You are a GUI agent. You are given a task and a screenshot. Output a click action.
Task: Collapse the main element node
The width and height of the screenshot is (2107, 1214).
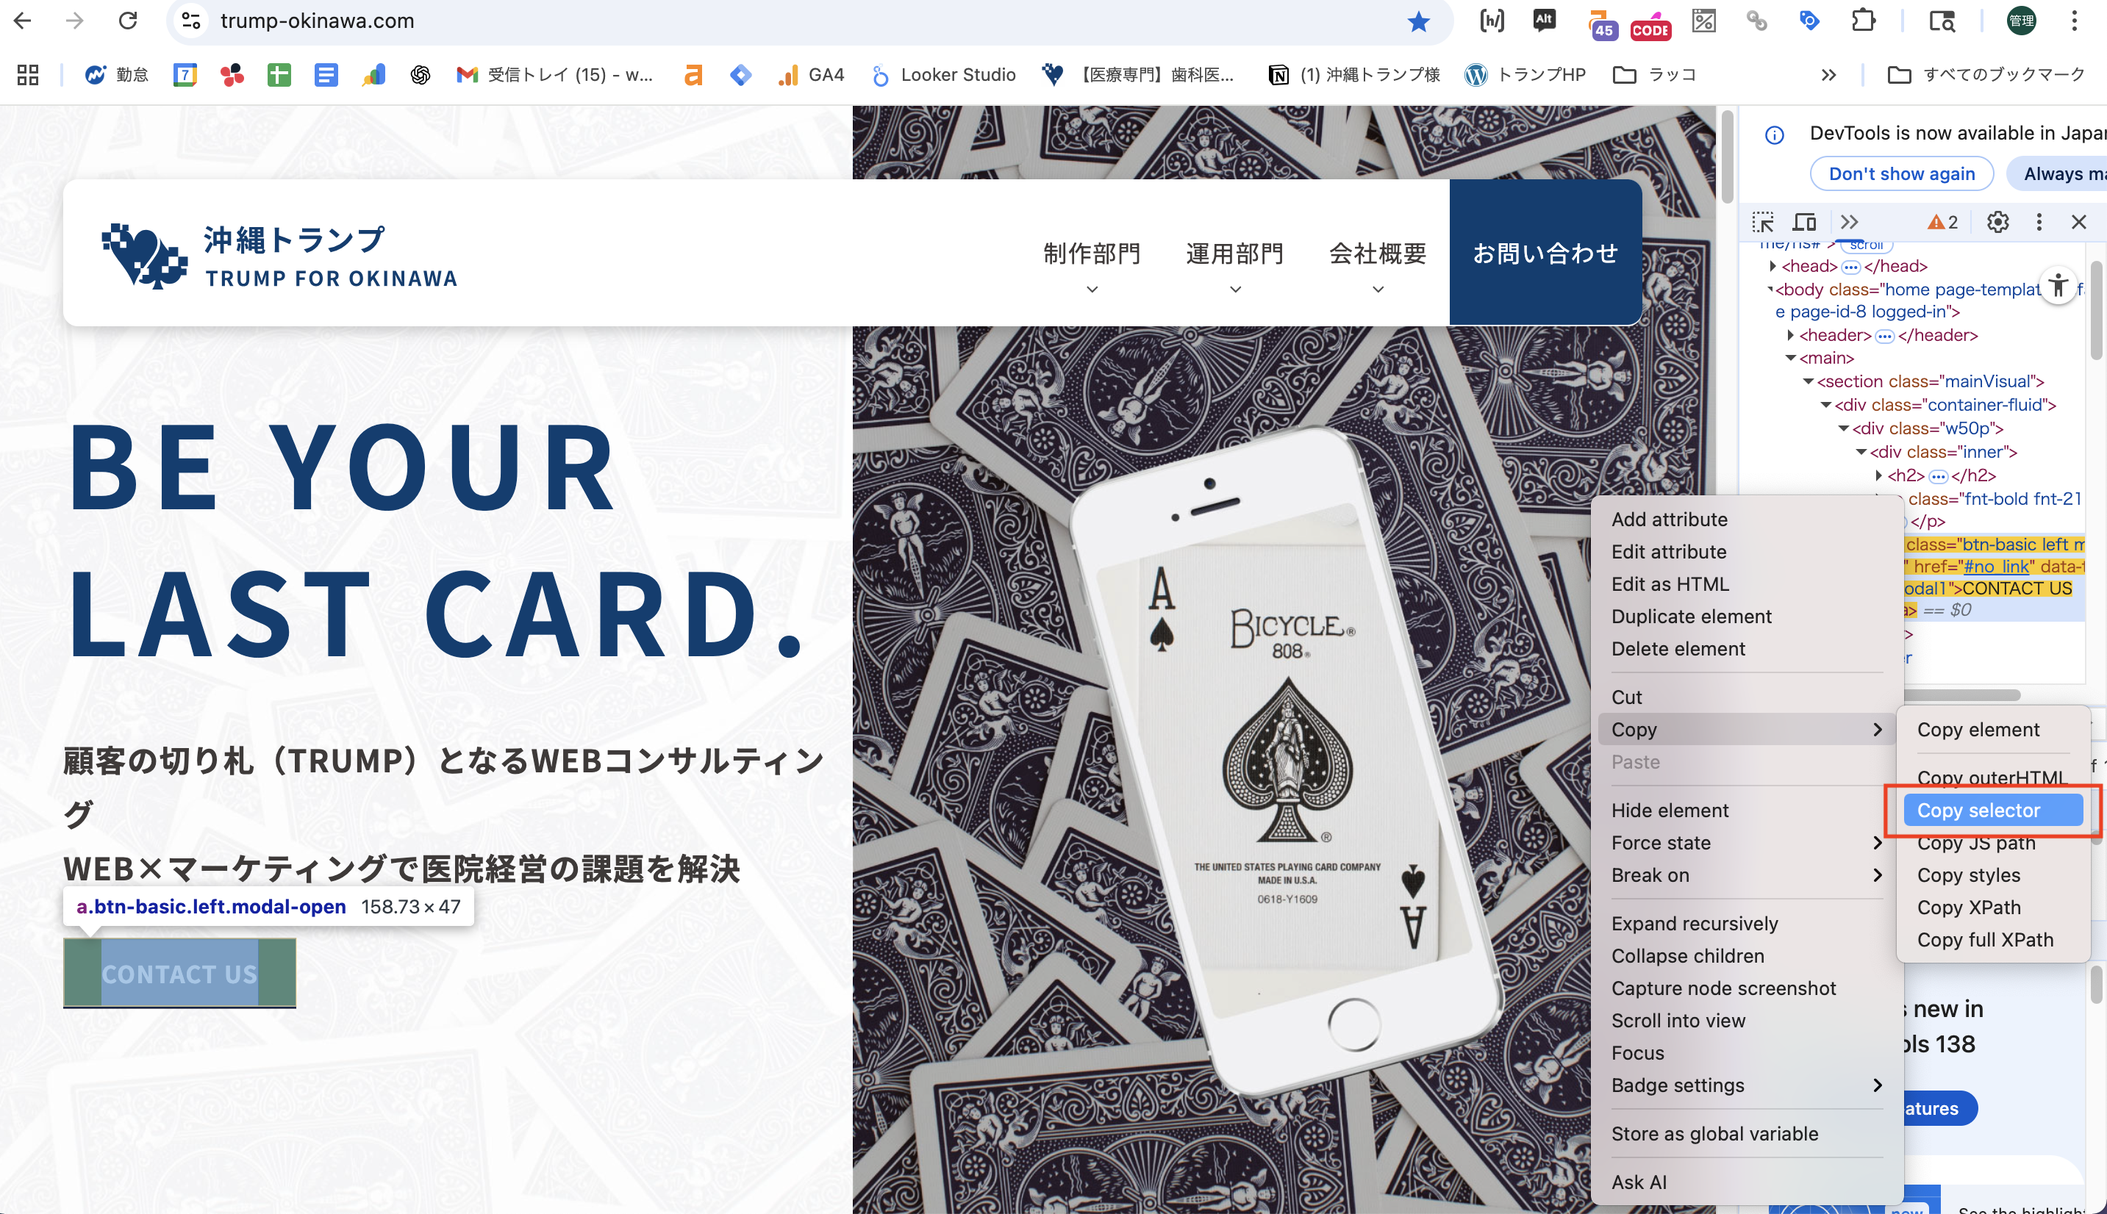tap(1790, 359)
